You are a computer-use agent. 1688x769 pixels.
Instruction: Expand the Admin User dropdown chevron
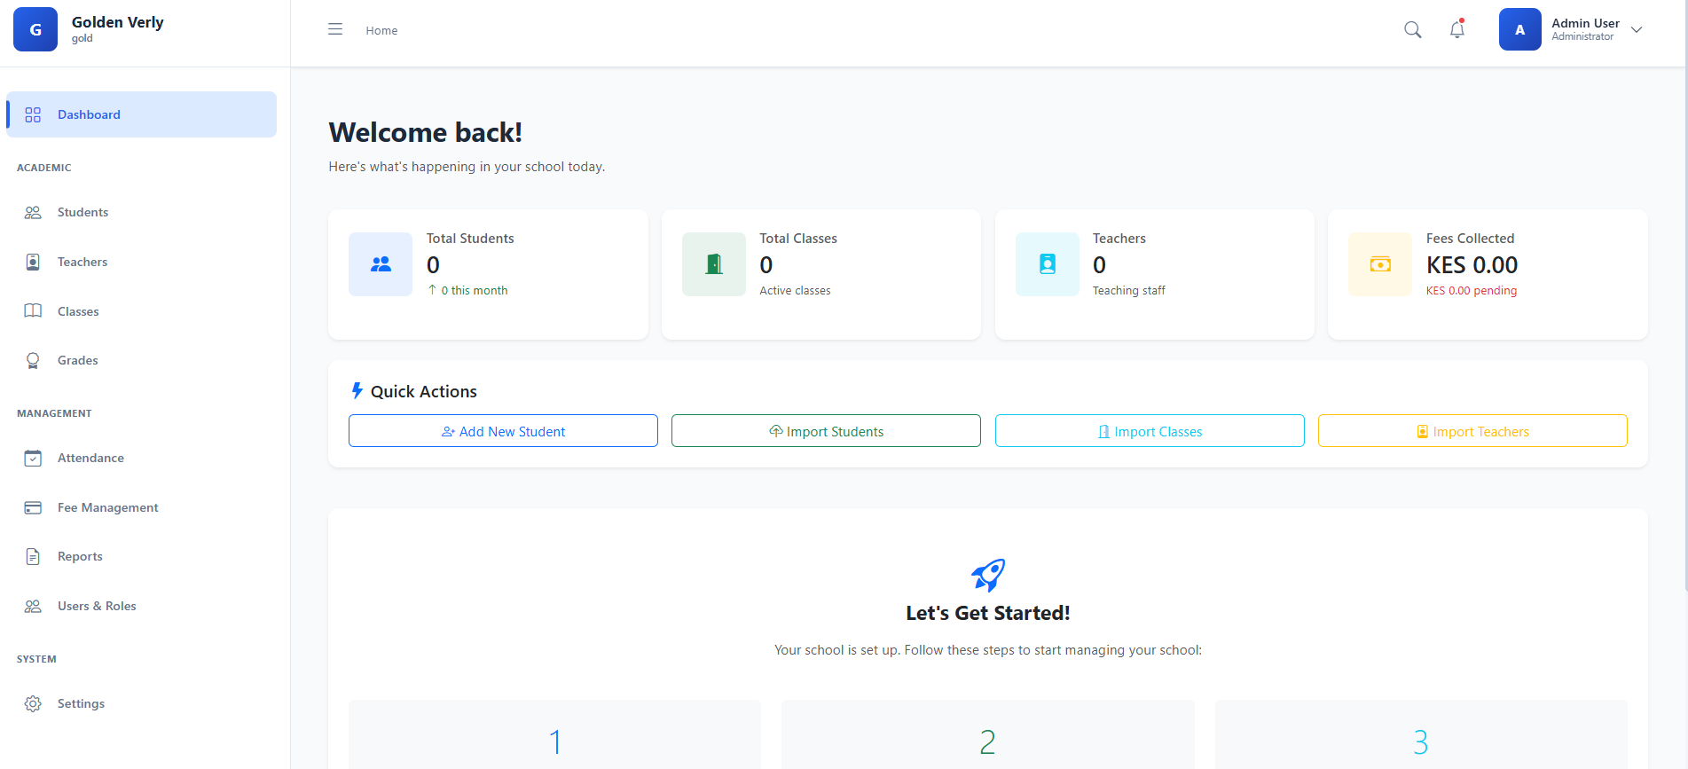pos(1637,30)
